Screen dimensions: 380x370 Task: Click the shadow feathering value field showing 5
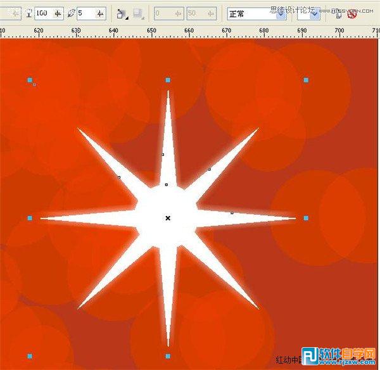tap(91, 13)
